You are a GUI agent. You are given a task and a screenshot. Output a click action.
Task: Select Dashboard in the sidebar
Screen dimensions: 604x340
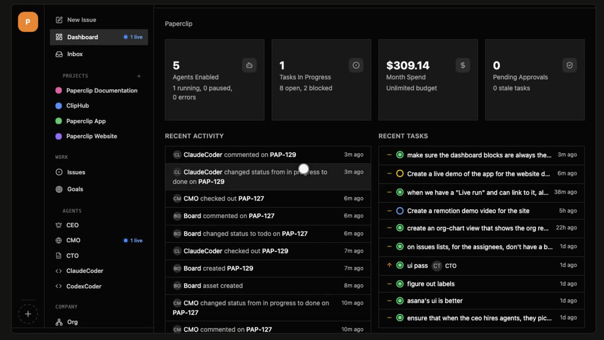(99, 37)
